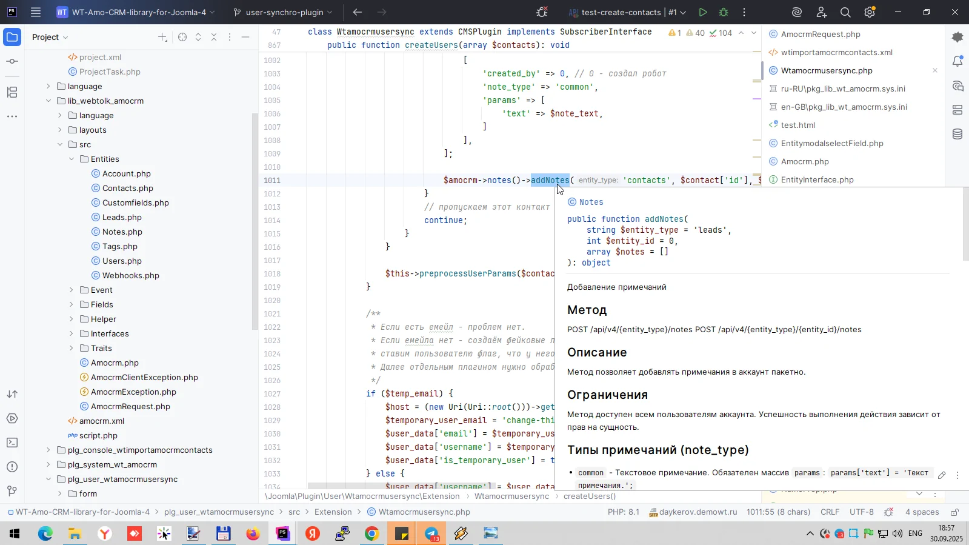Open Notes.php in the project tree
The height and width of the screenshot is (545, 969).
(122, 232)
